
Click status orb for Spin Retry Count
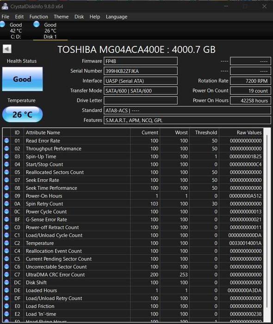[6, 204]
